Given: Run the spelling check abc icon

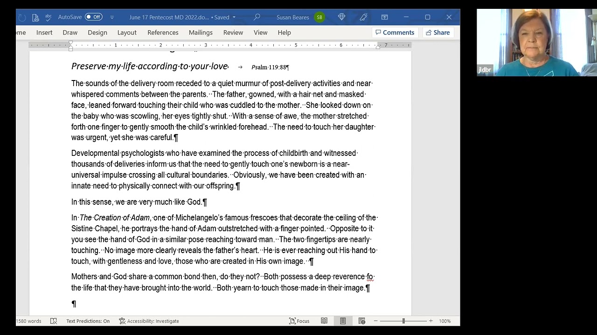Looking at the screenshot, I should 49,17.
